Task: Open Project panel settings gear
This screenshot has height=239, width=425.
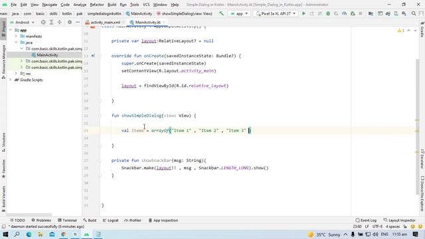Action: [70, 22]
